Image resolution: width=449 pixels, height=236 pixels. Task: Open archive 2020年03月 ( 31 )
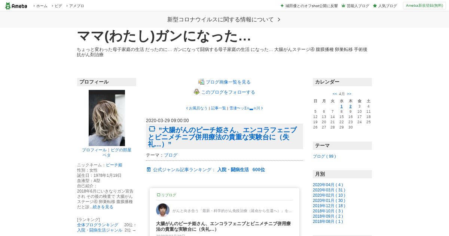(x=329, y=190)
